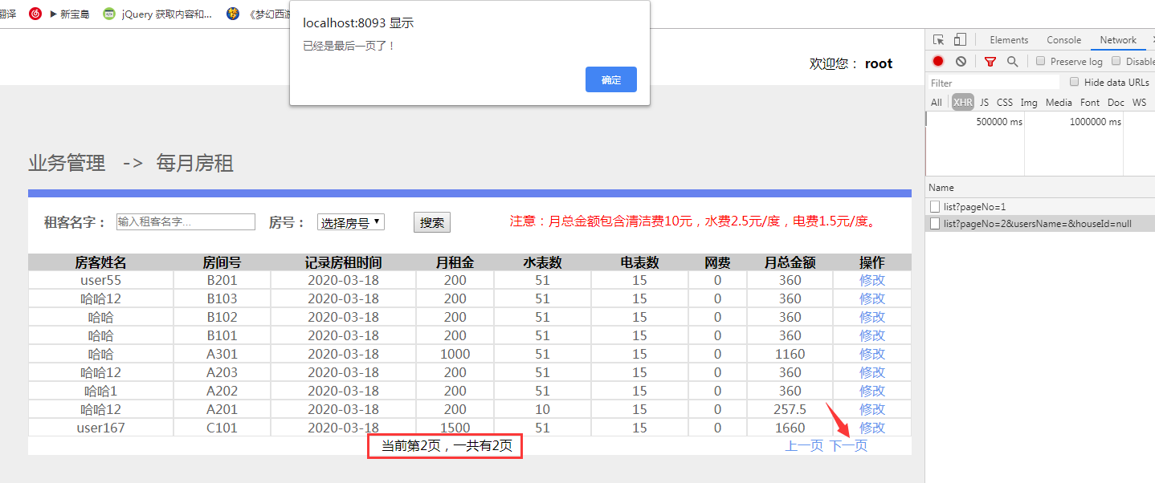Click 修改 for user55 row

872,280
